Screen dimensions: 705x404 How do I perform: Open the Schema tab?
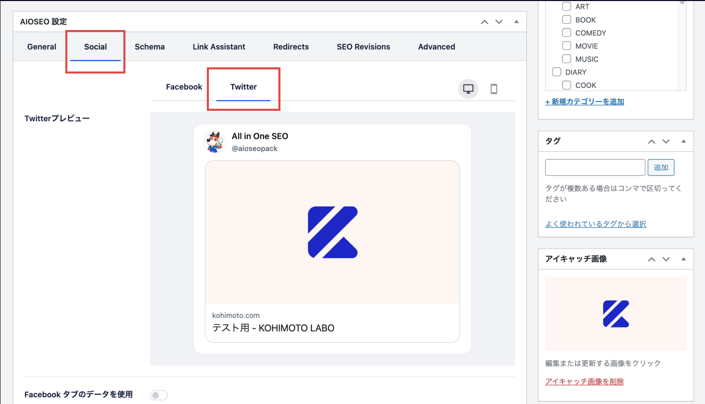[x=149, y=47]
